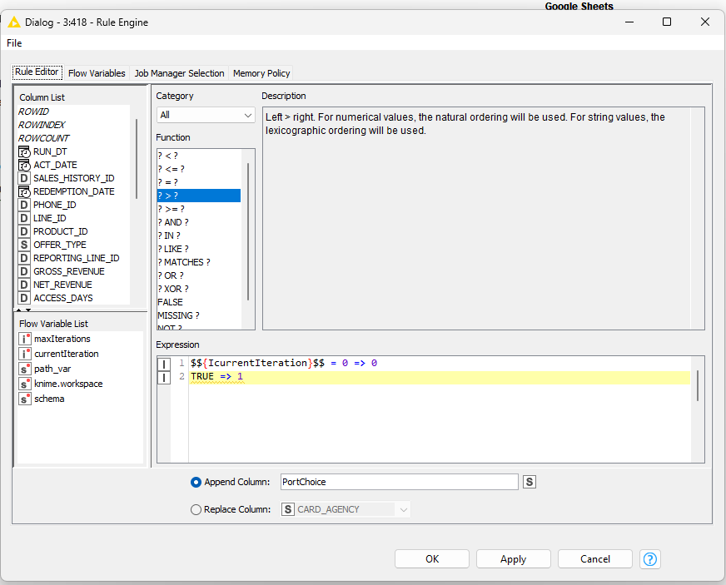Toggle the rule marker on expression line 1
726x585 pixels.
click(164, 364)
